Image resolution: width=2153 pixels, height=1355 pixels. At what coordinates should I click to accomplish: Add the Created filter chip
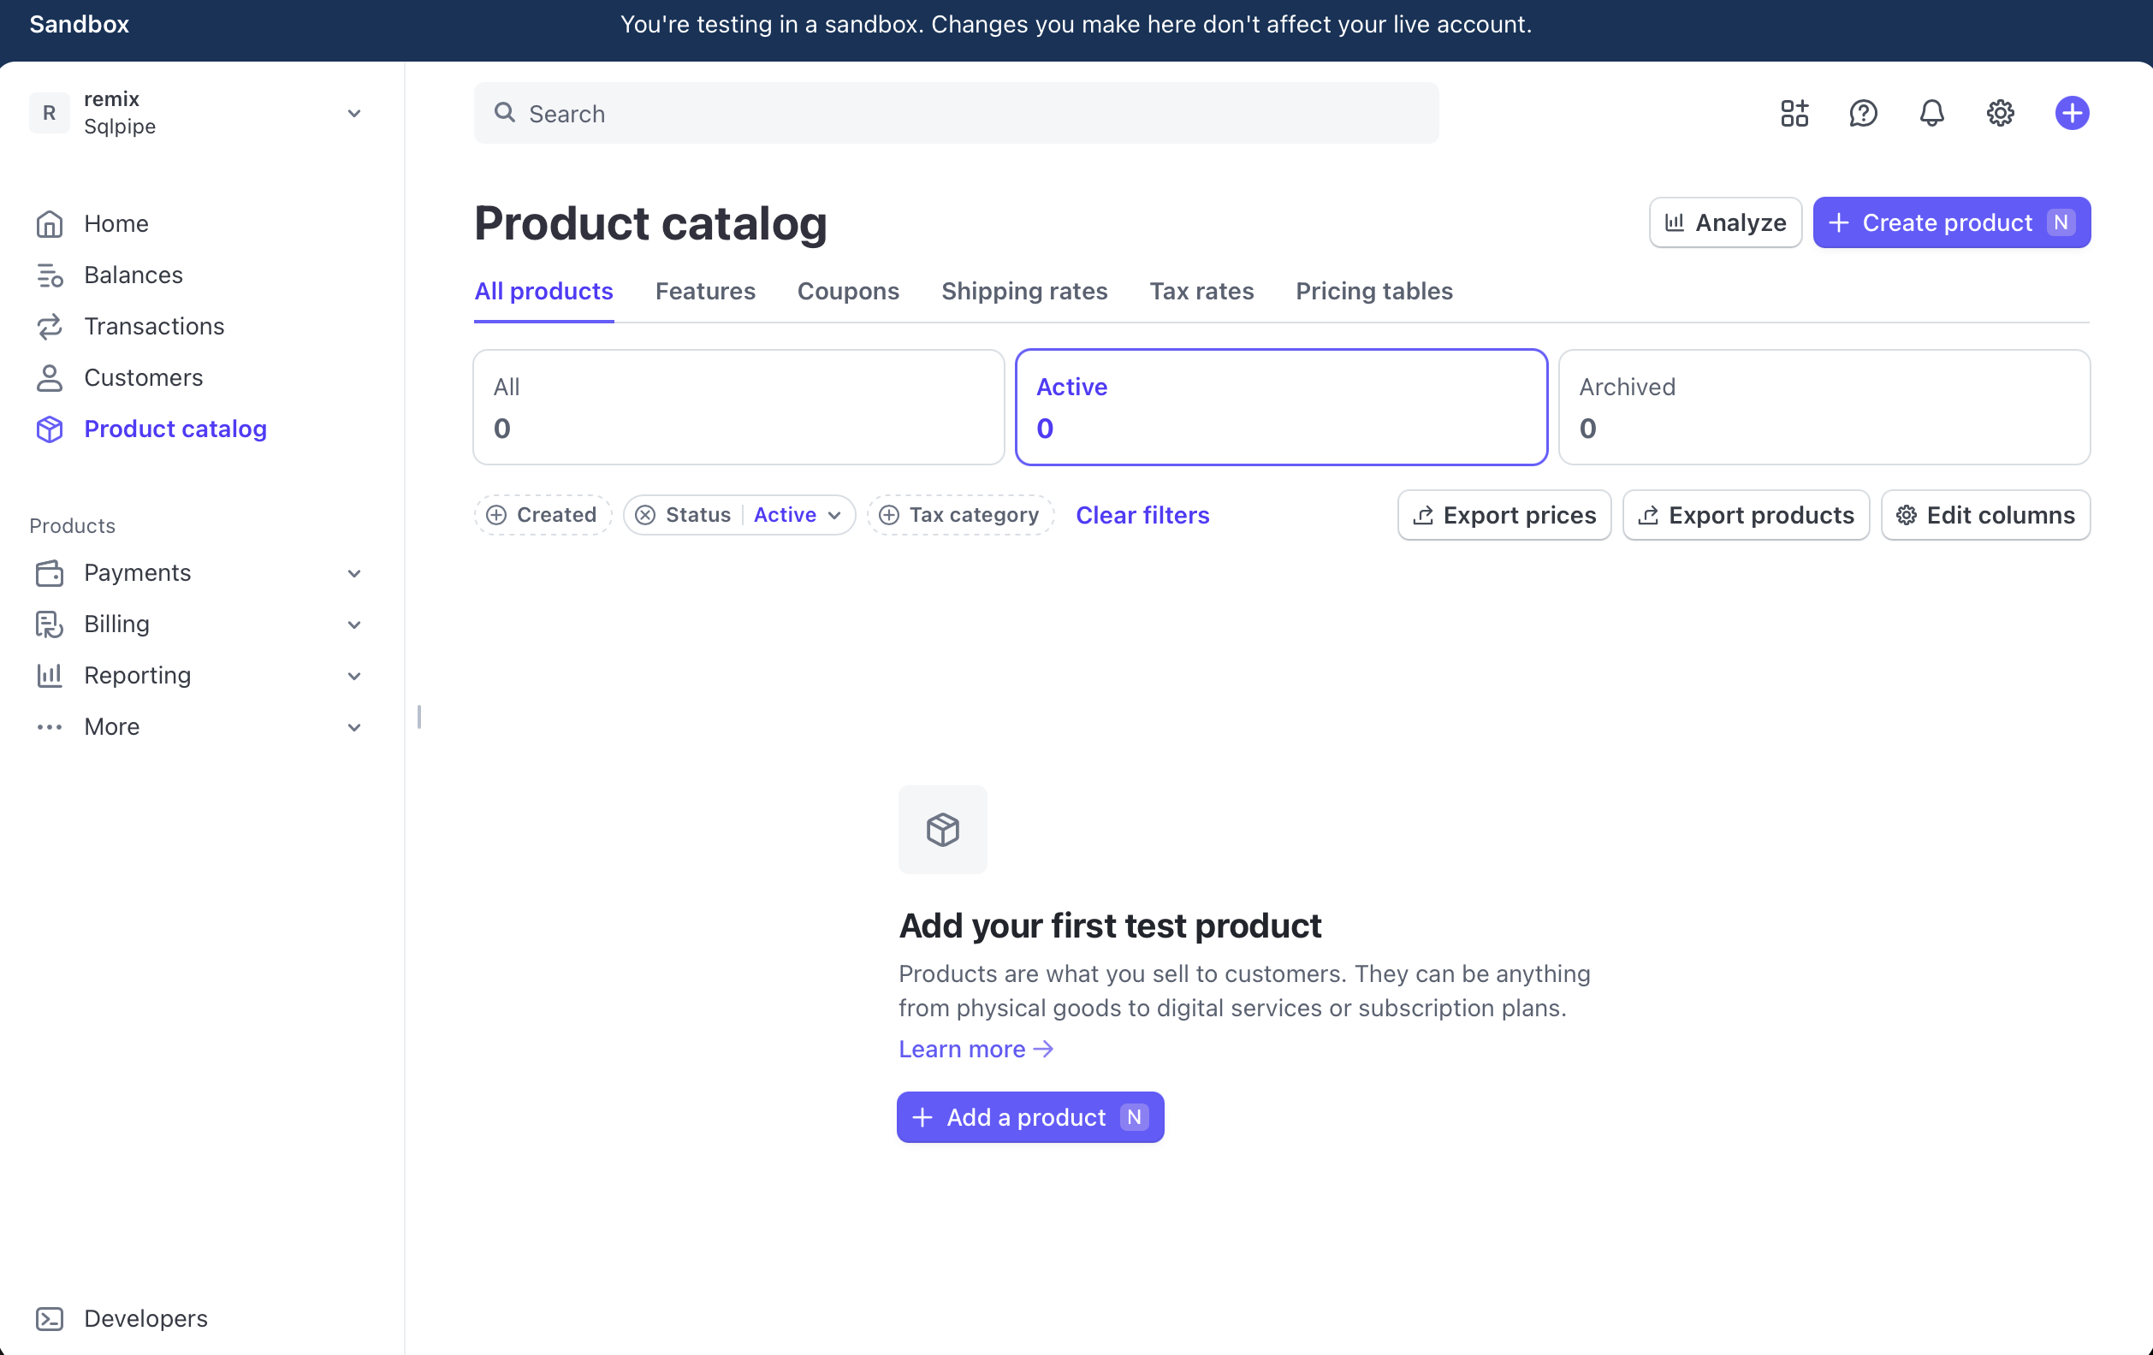pos(542,515)
